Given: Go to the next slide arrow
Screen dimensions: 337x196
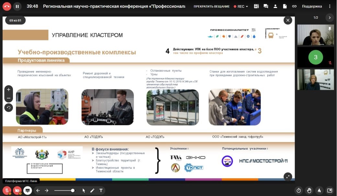Looking at the screenshot, I should pos(47,191).
